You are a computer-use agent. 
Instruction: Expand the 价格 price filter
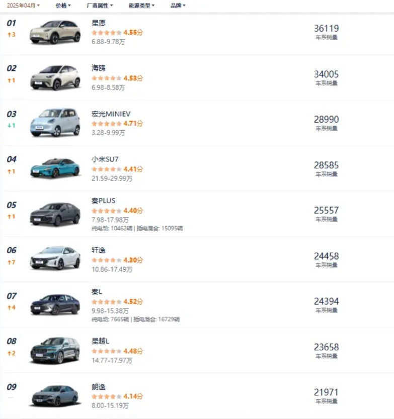63,6
